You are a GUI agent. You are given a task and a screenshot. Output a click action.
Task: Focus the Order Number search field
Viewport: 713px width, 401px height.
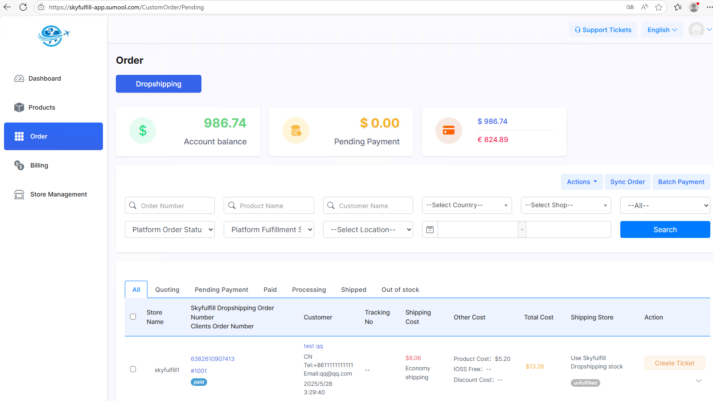pos(170,205)
